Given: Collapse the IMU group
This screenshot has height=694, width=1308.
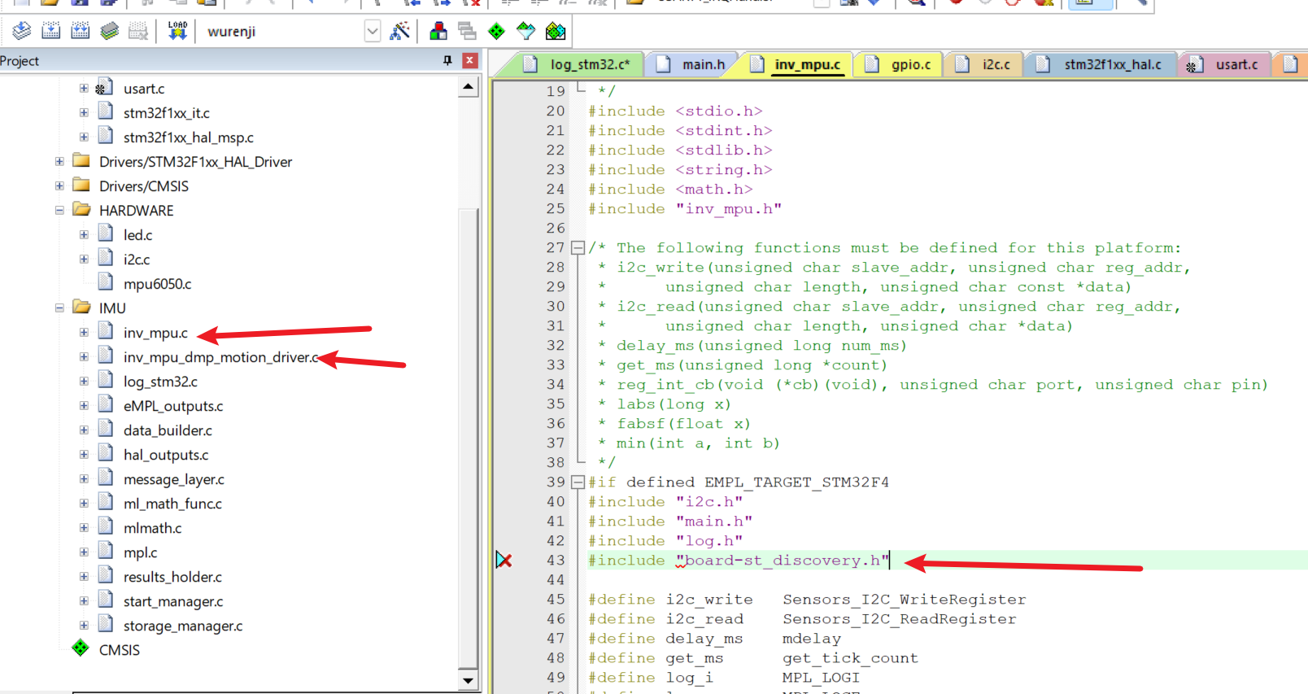Looking at the screenshot, I should (x=59, y=308).
